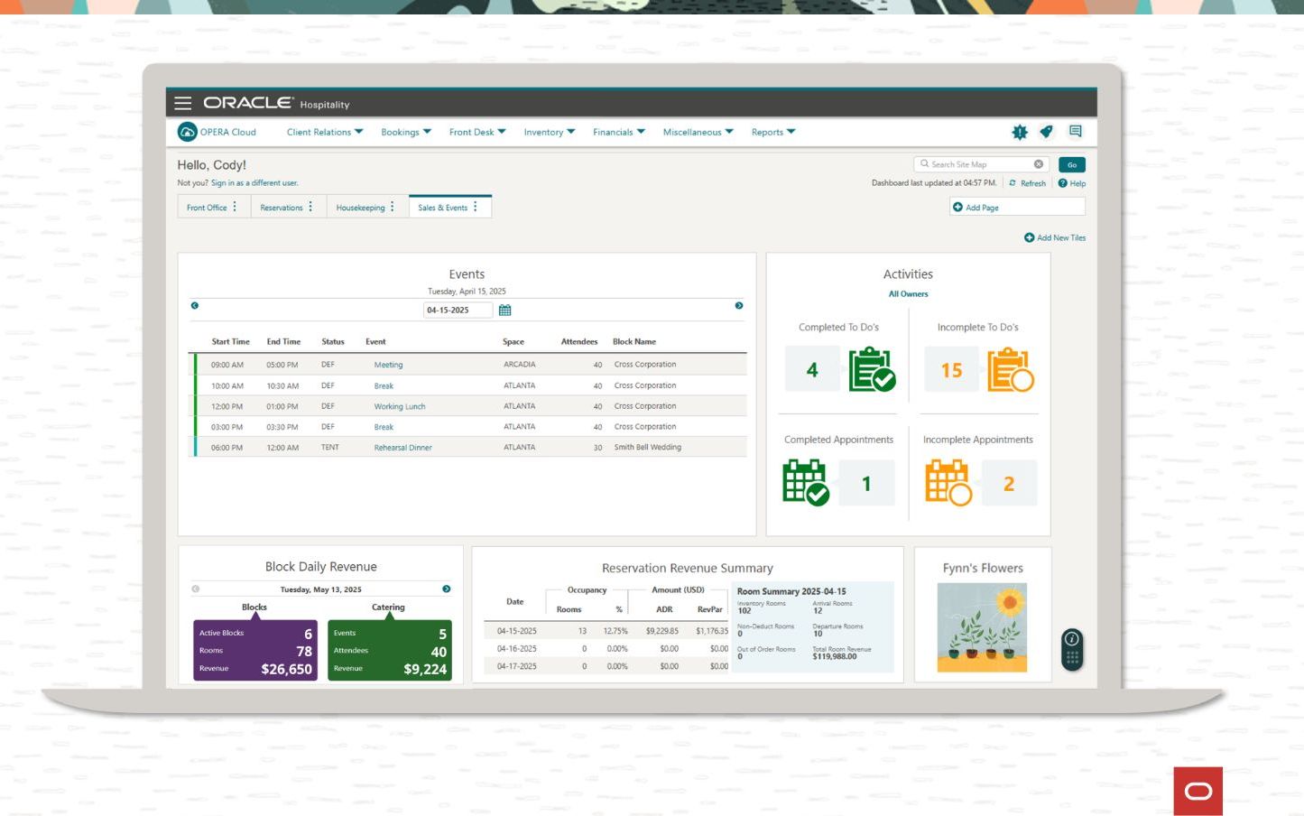The width and height of the screenshot is (1304, 816).
Task: Expand the Client Relations menu
Action: 324,132
